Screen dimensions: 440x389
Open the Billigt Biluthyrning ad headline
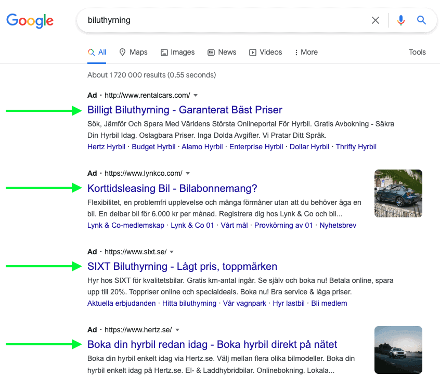[185, 110]
